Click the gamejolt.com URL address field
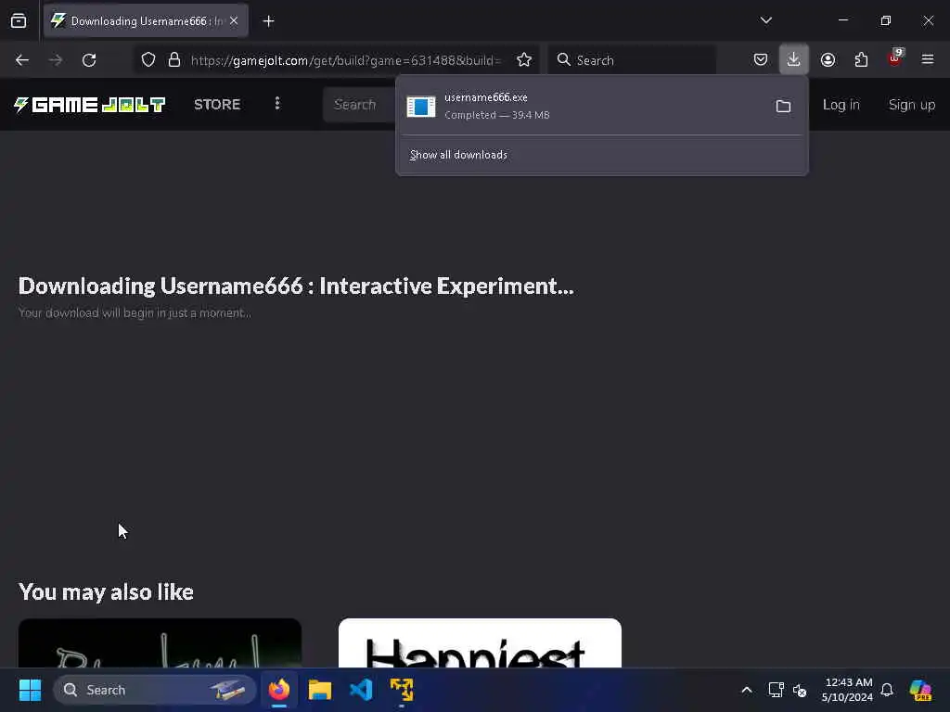This screenshot has height=712, width=950. tap(345, 60)
